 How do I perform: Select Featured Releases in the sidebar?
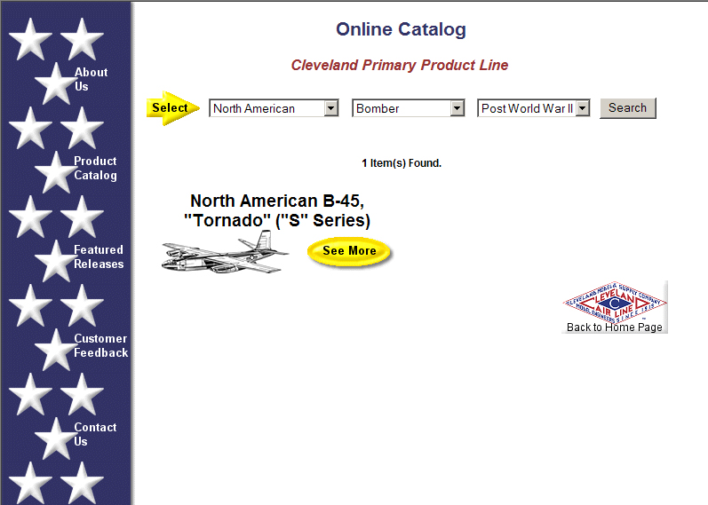99,257
